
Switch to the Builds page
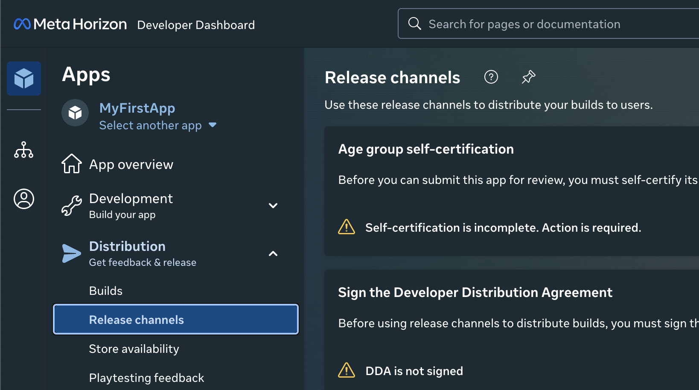106,291
